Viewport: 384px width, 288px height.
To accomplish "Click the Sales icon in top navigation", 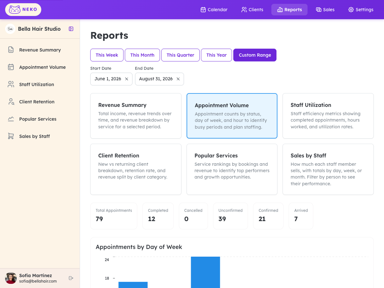I will click(318, 10).
